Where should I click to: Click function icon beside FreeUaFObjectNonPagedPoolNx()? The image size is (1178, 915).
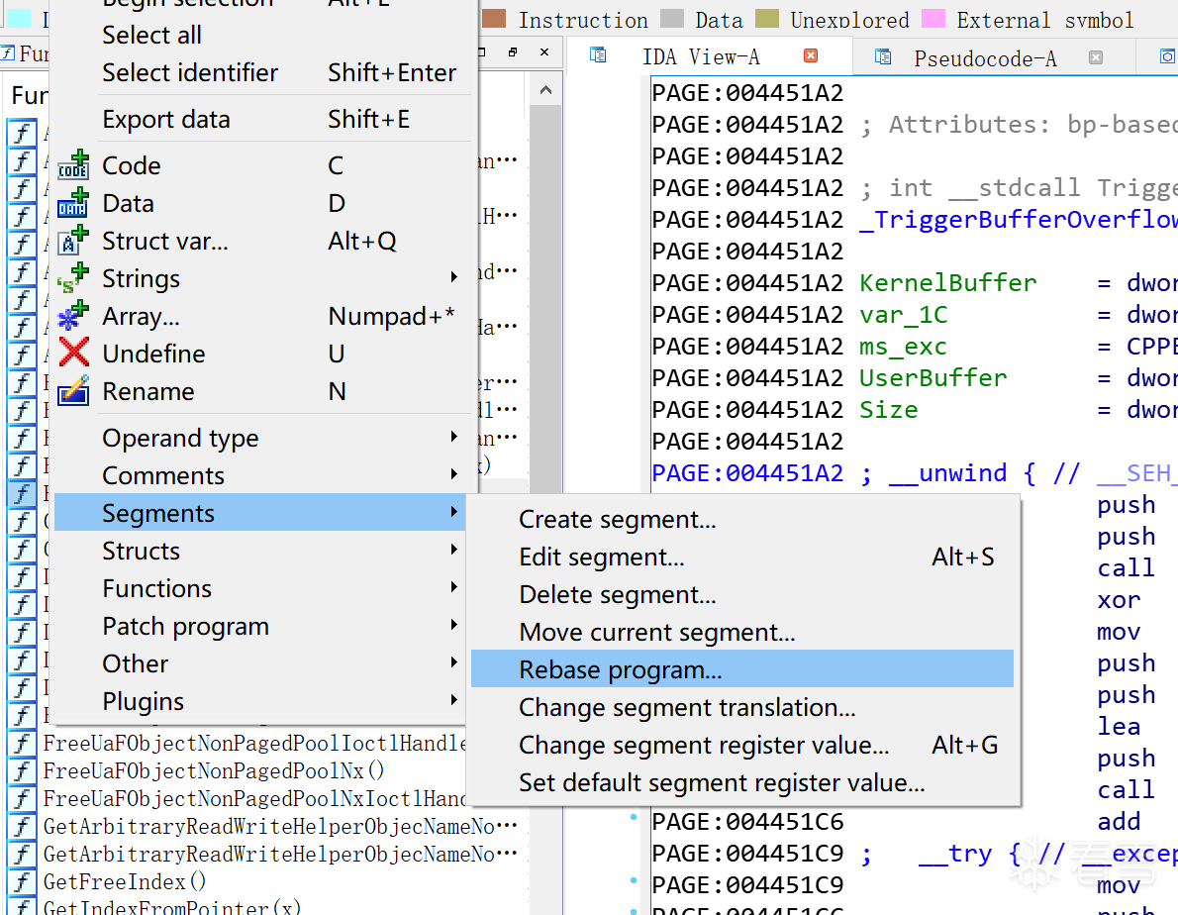coord(22,770)
